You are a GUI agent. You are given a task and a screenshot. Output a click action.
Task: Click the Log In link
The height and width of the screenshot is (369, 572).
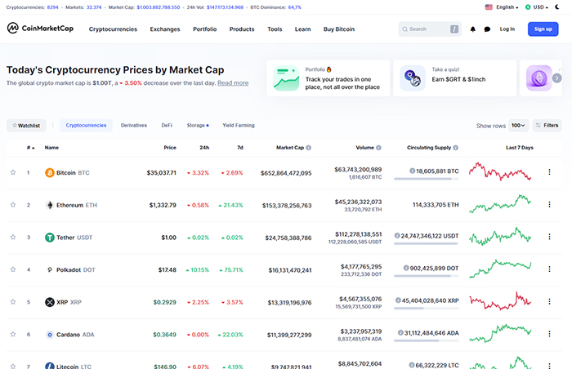[507, 29]
